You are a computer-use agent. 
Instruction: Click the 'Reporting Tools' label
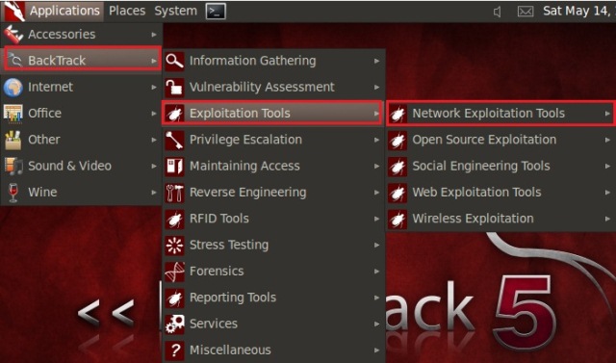(x=233, y=298)
